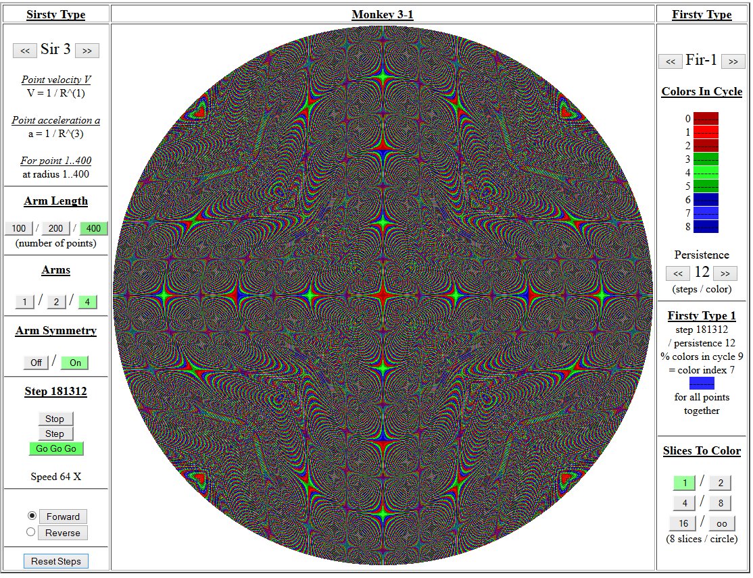This screenshot has width=753, height=578.
Task: Choose 4 slices to color
Action: (684, 502)
